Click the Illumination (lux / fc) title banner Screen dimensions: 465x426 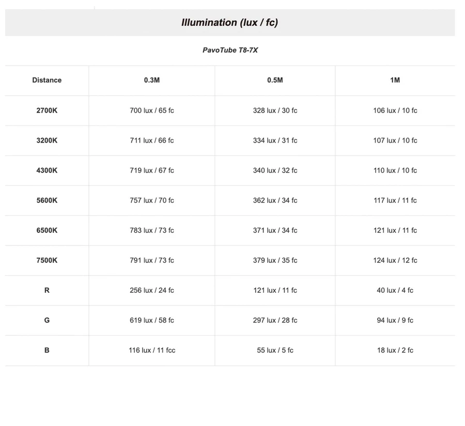point(230,22)
